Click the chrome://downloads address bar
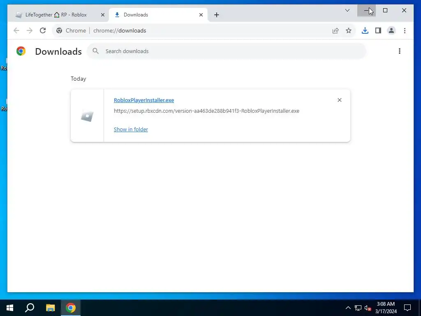The width and height of the screenshot is (421, 316). click(x=204, y=30)
